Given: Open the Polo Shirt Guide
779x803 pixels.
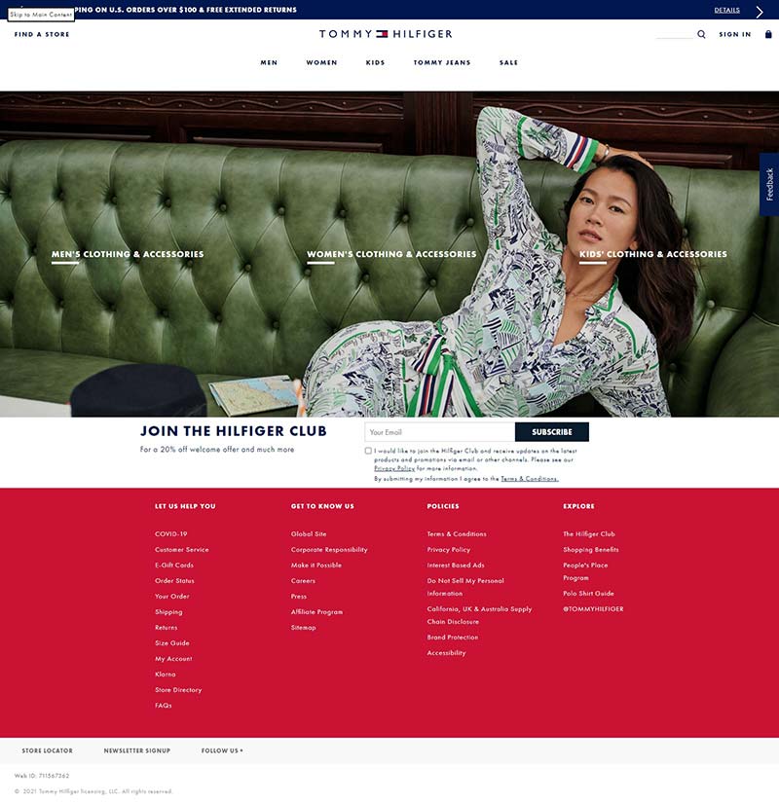Looking at the screenshot, I should [x=588, y=593].
